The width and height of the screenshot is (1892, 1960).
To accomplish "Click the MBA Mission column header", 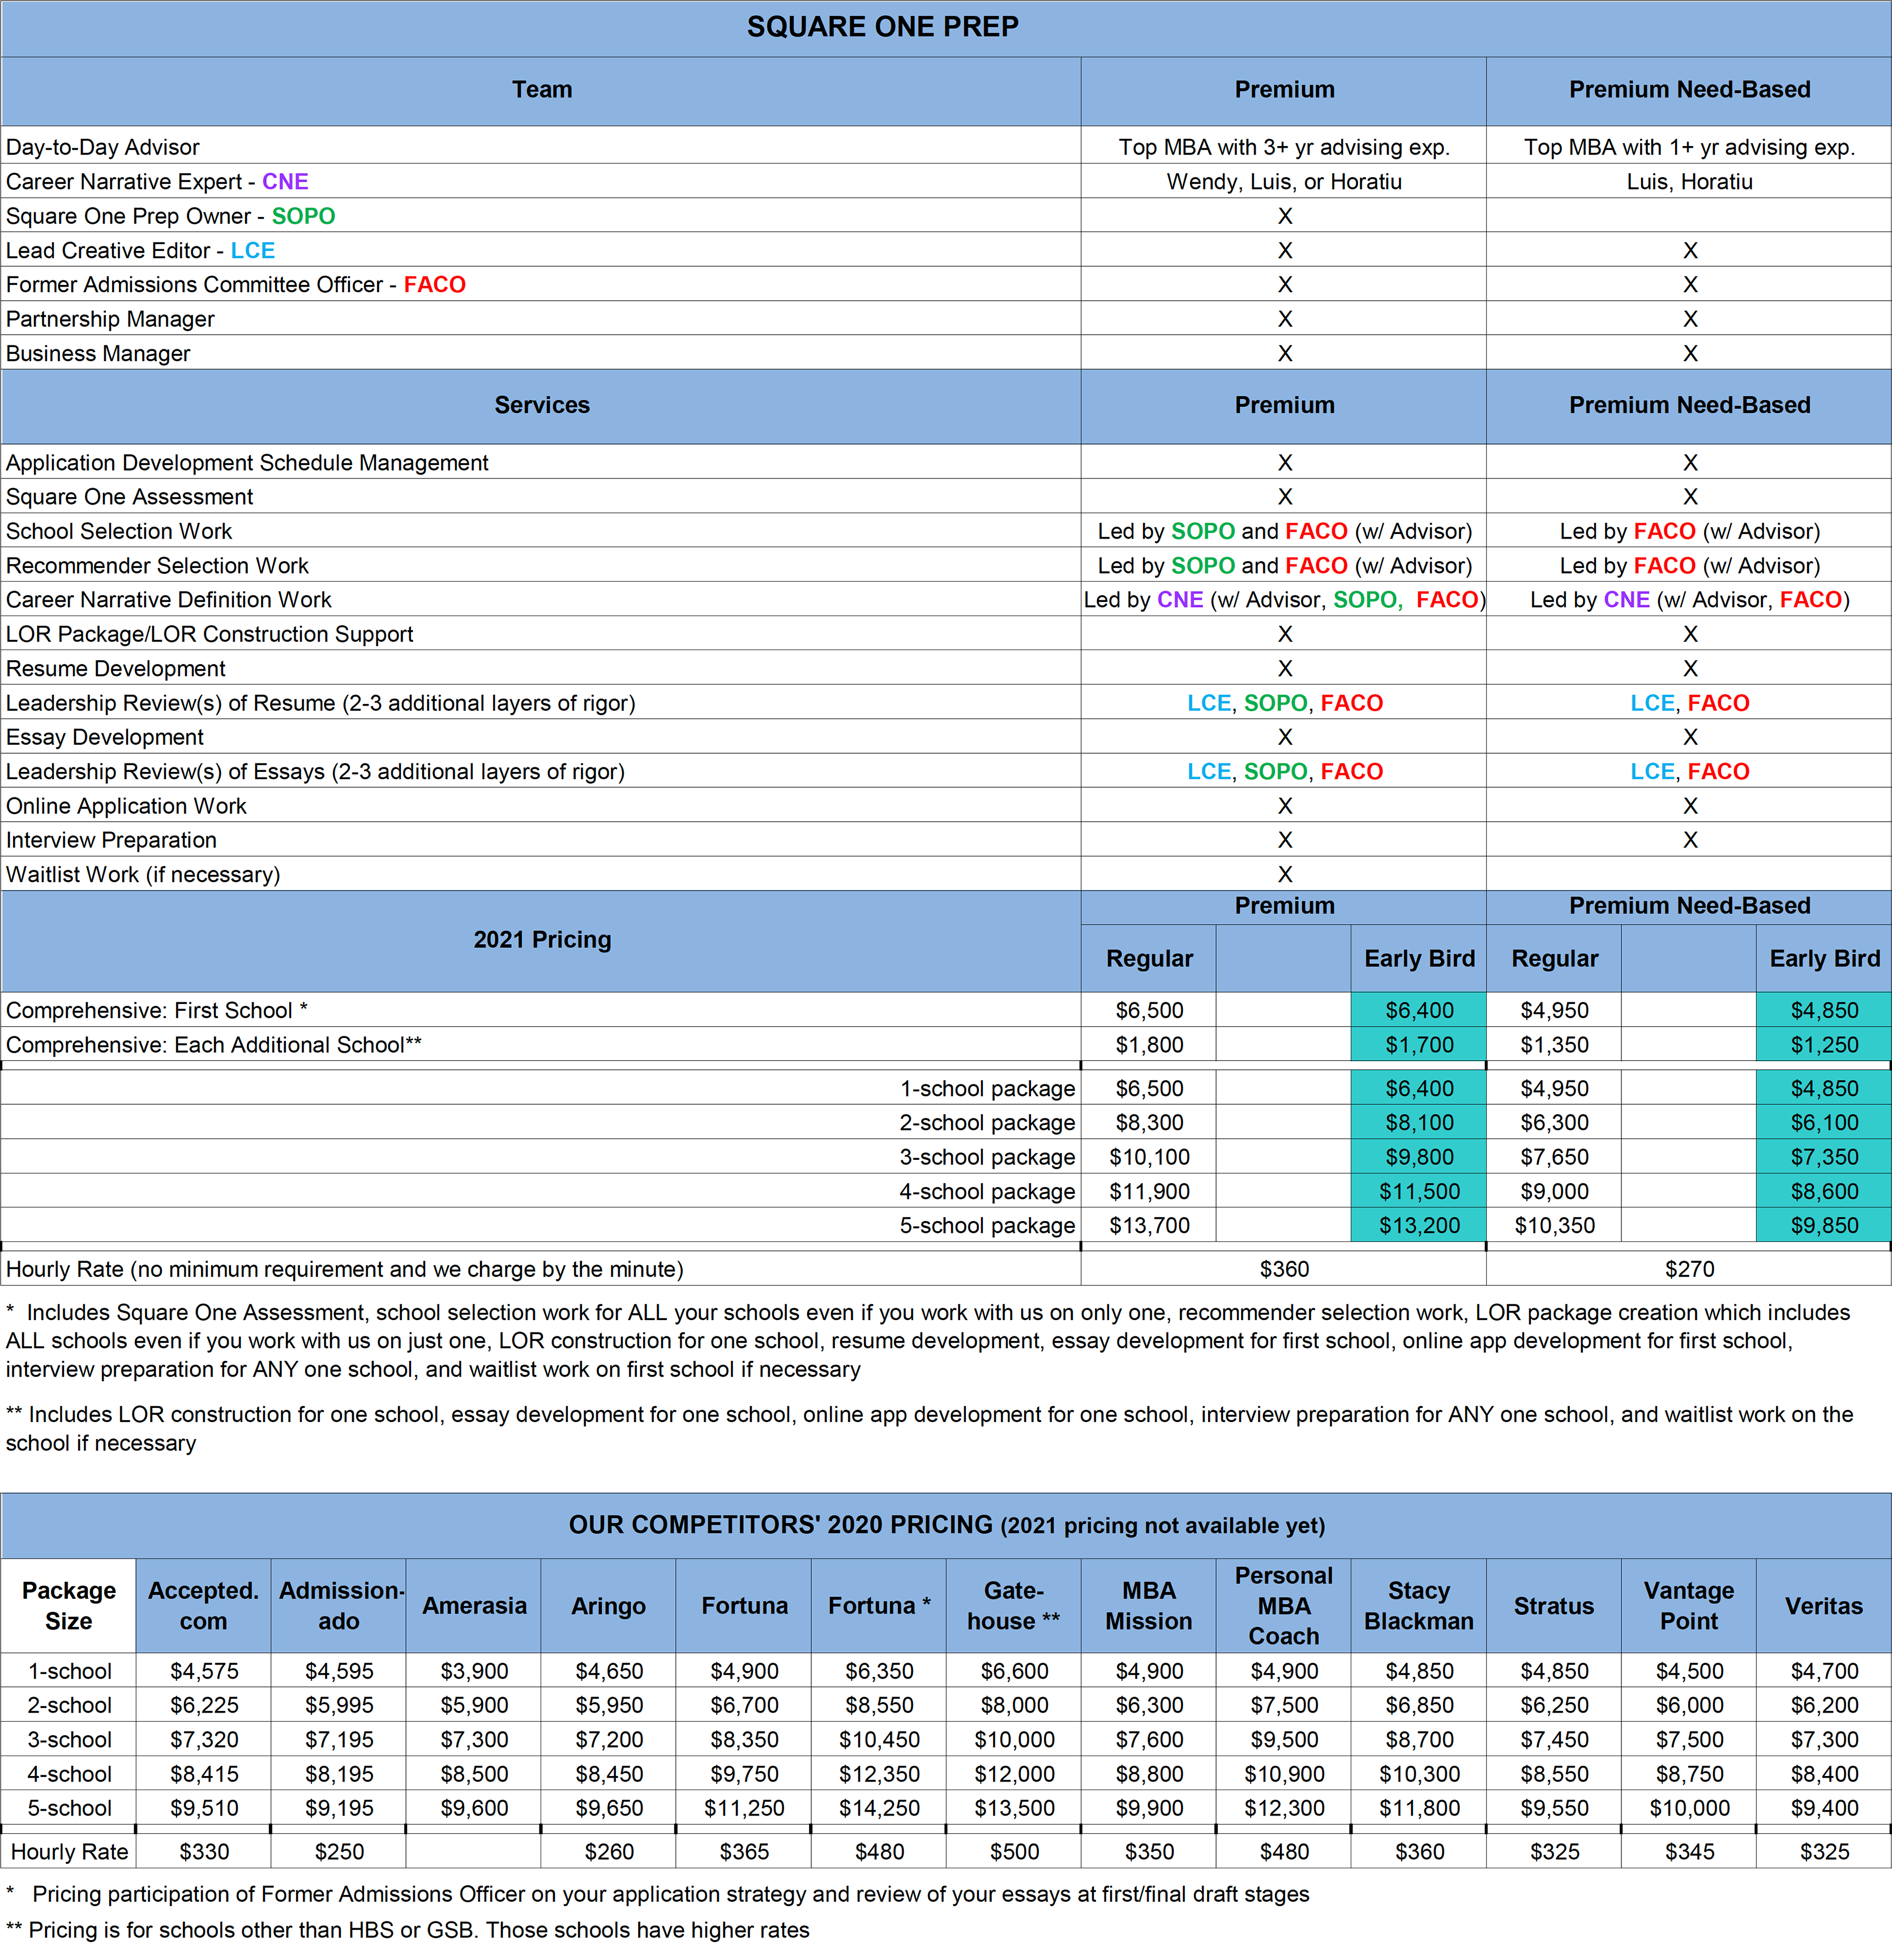I will pyautogui.click(x=1149, y=1605).
